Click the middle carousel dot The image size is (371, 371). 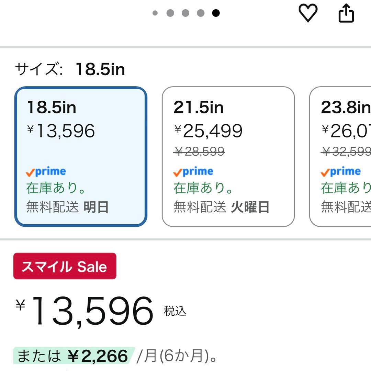(x=186, y=13)
